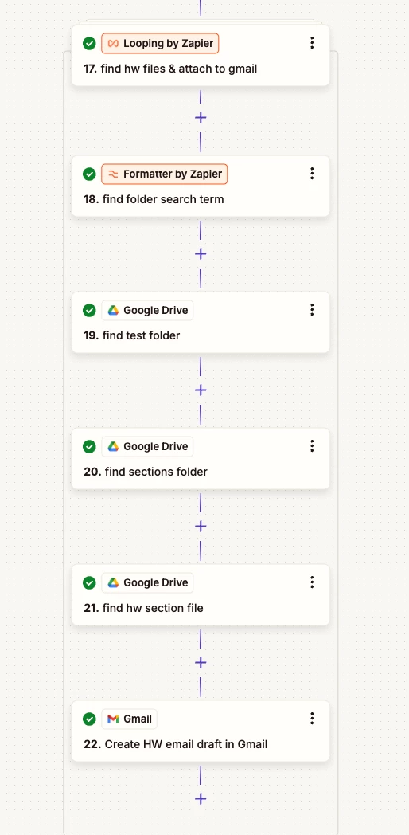Viewport: 409px width, 835px height.
Task: Open three-dot menu on find test folder
Action: [x=312, y=310]
